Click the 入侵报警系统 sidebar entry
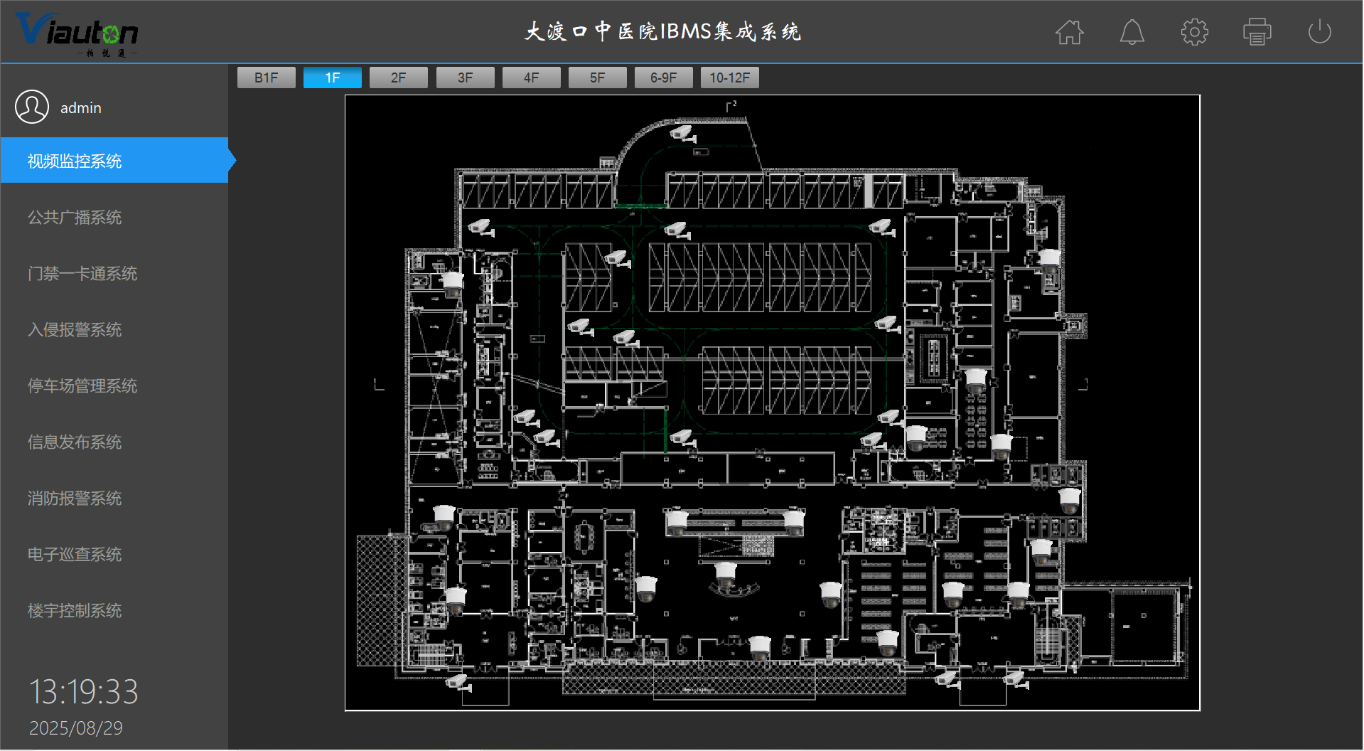1364x751 pixels. [x=75, y=330]
